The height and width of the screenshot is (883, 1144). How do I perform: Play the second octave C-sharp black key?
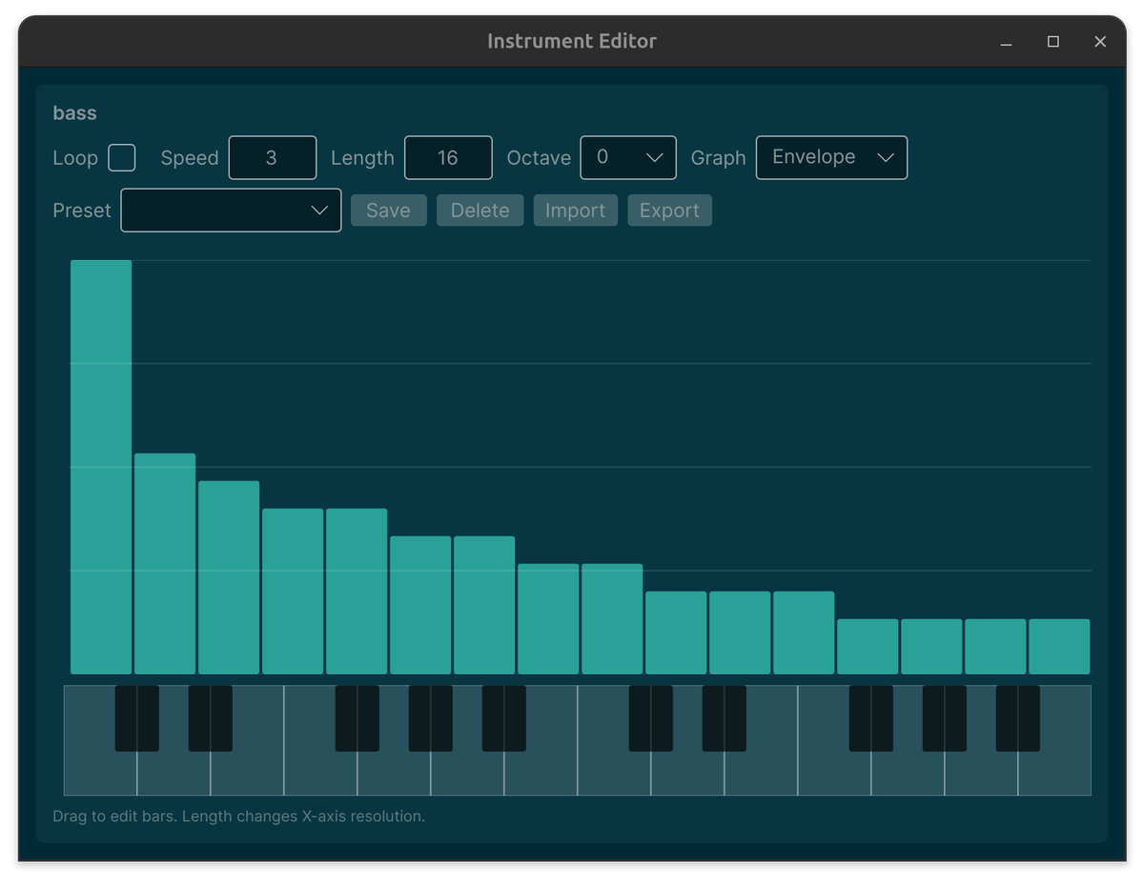click(651, 718)
